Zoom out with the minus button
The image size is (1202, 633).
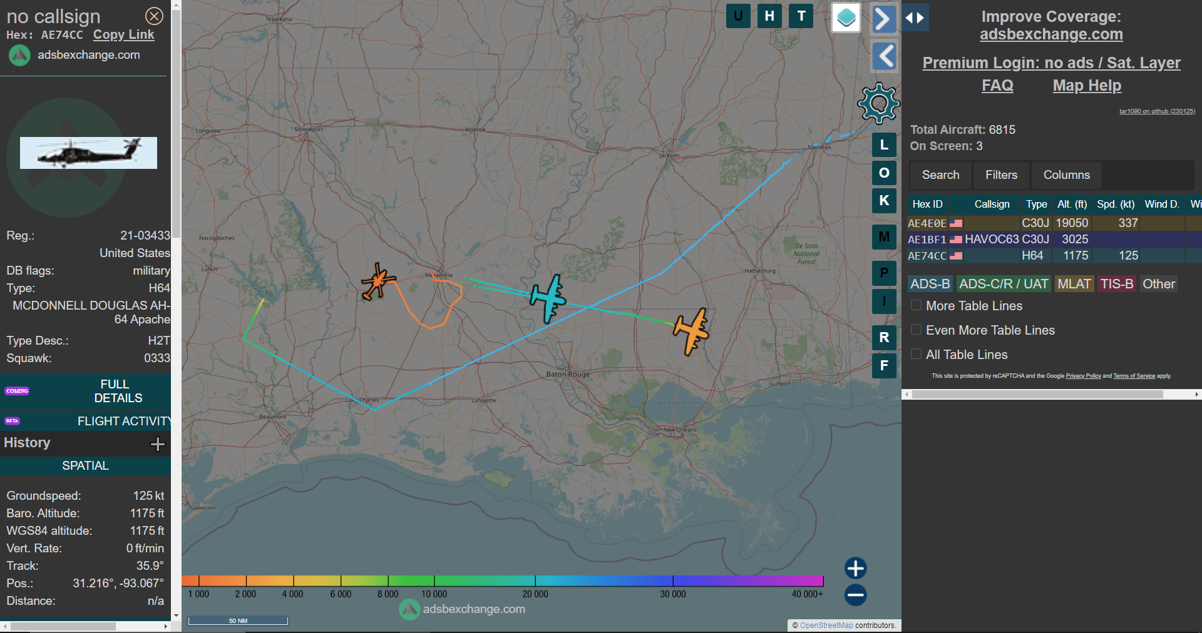click(x=855, y=594)
